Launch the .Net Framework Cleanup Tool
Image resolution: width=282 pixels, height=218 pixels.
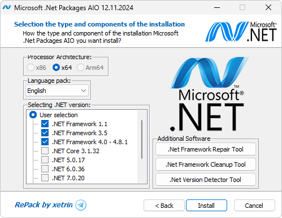tap(206, 164)
